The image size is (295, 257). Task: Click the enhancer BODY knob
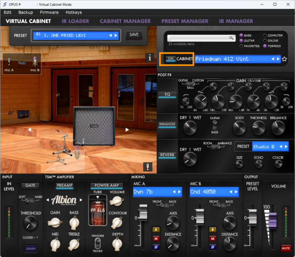(239, 128)
